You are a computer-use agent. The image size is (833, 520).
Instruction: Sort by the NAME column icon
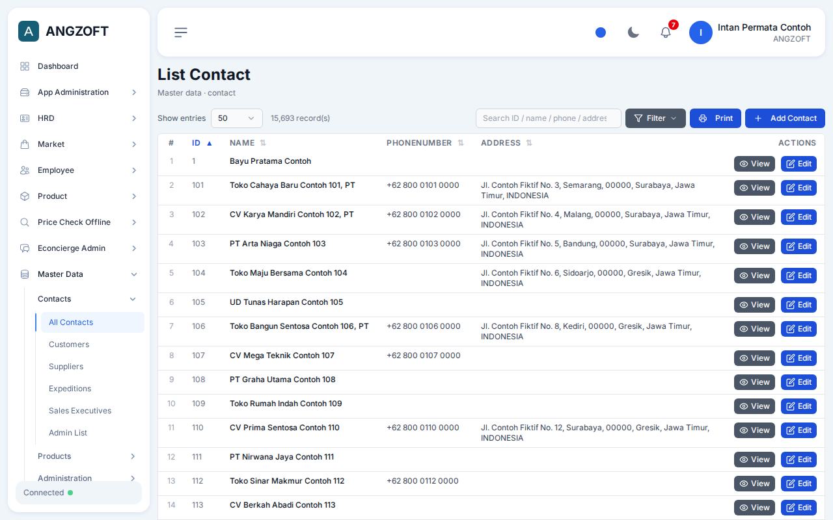click(x=263, y=143)
